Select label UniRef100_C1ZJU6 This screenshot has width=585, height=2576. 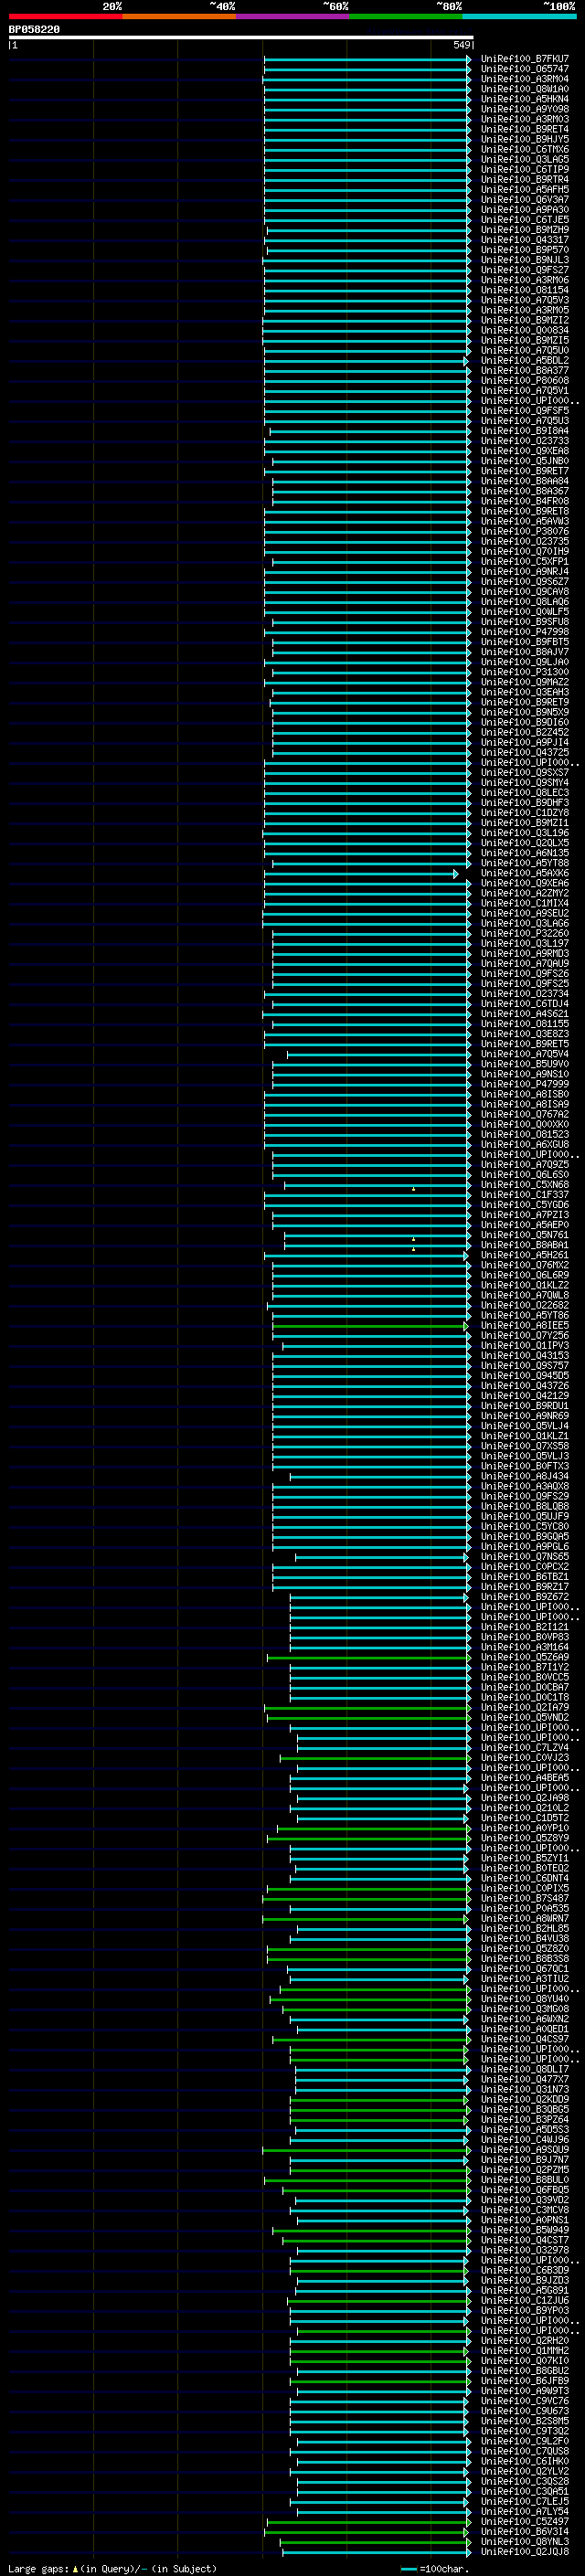[x=525, y=2300]
